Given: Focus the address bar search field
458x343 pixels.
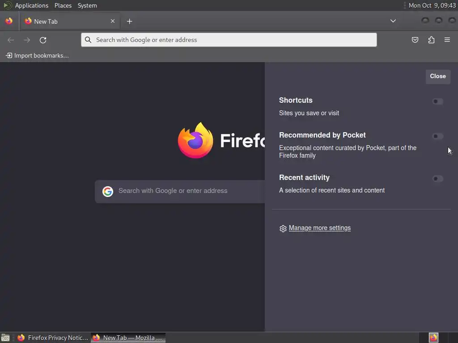Looking at the screenshot, I should coord(229,40).
